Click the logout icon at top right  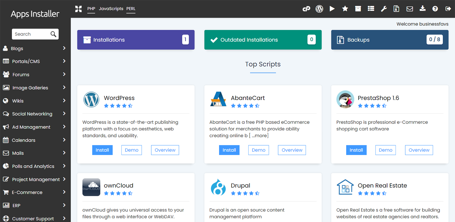pyautogui.click(x=448, y=9)
